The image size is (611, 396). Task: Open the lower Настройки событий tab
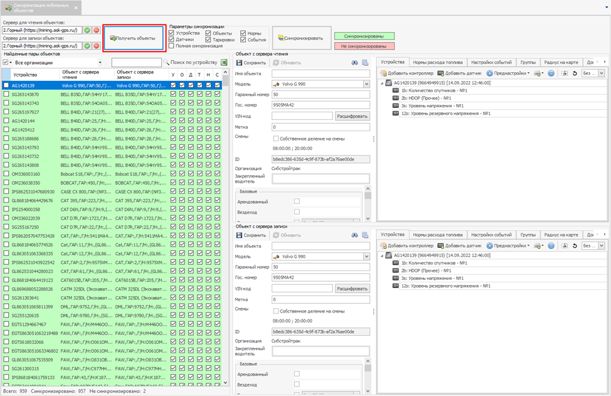coord(491,234)
